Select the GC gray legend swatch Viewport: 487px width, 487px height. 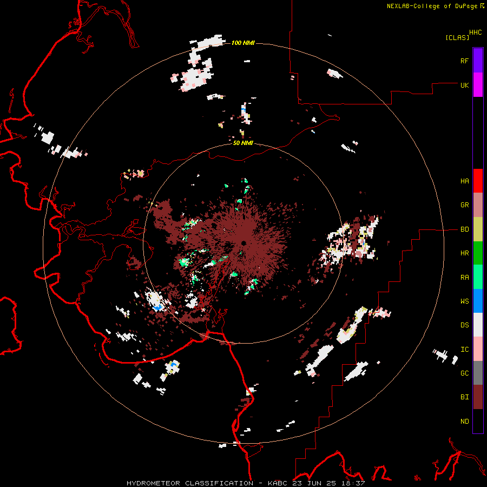tap(478, 373)
